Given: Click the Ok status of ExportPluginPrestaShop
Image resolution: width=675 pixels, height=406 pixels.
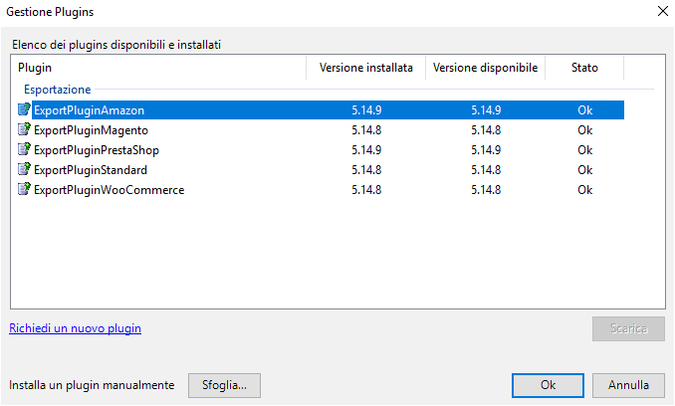Looking at the screenshot, I should tap(585, 149).
